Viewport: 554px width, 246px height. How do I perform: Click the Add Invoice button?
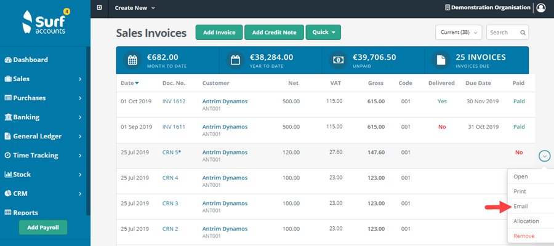click(219, 33)
